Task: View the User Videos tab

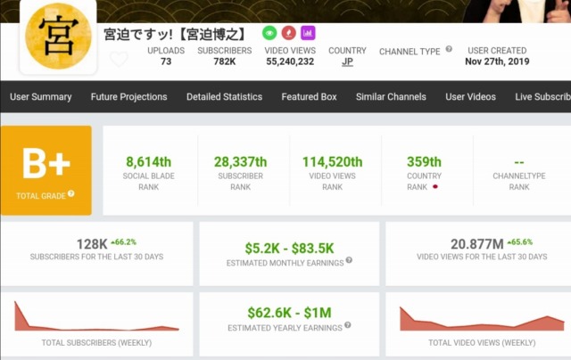Action: click(470, 97)
